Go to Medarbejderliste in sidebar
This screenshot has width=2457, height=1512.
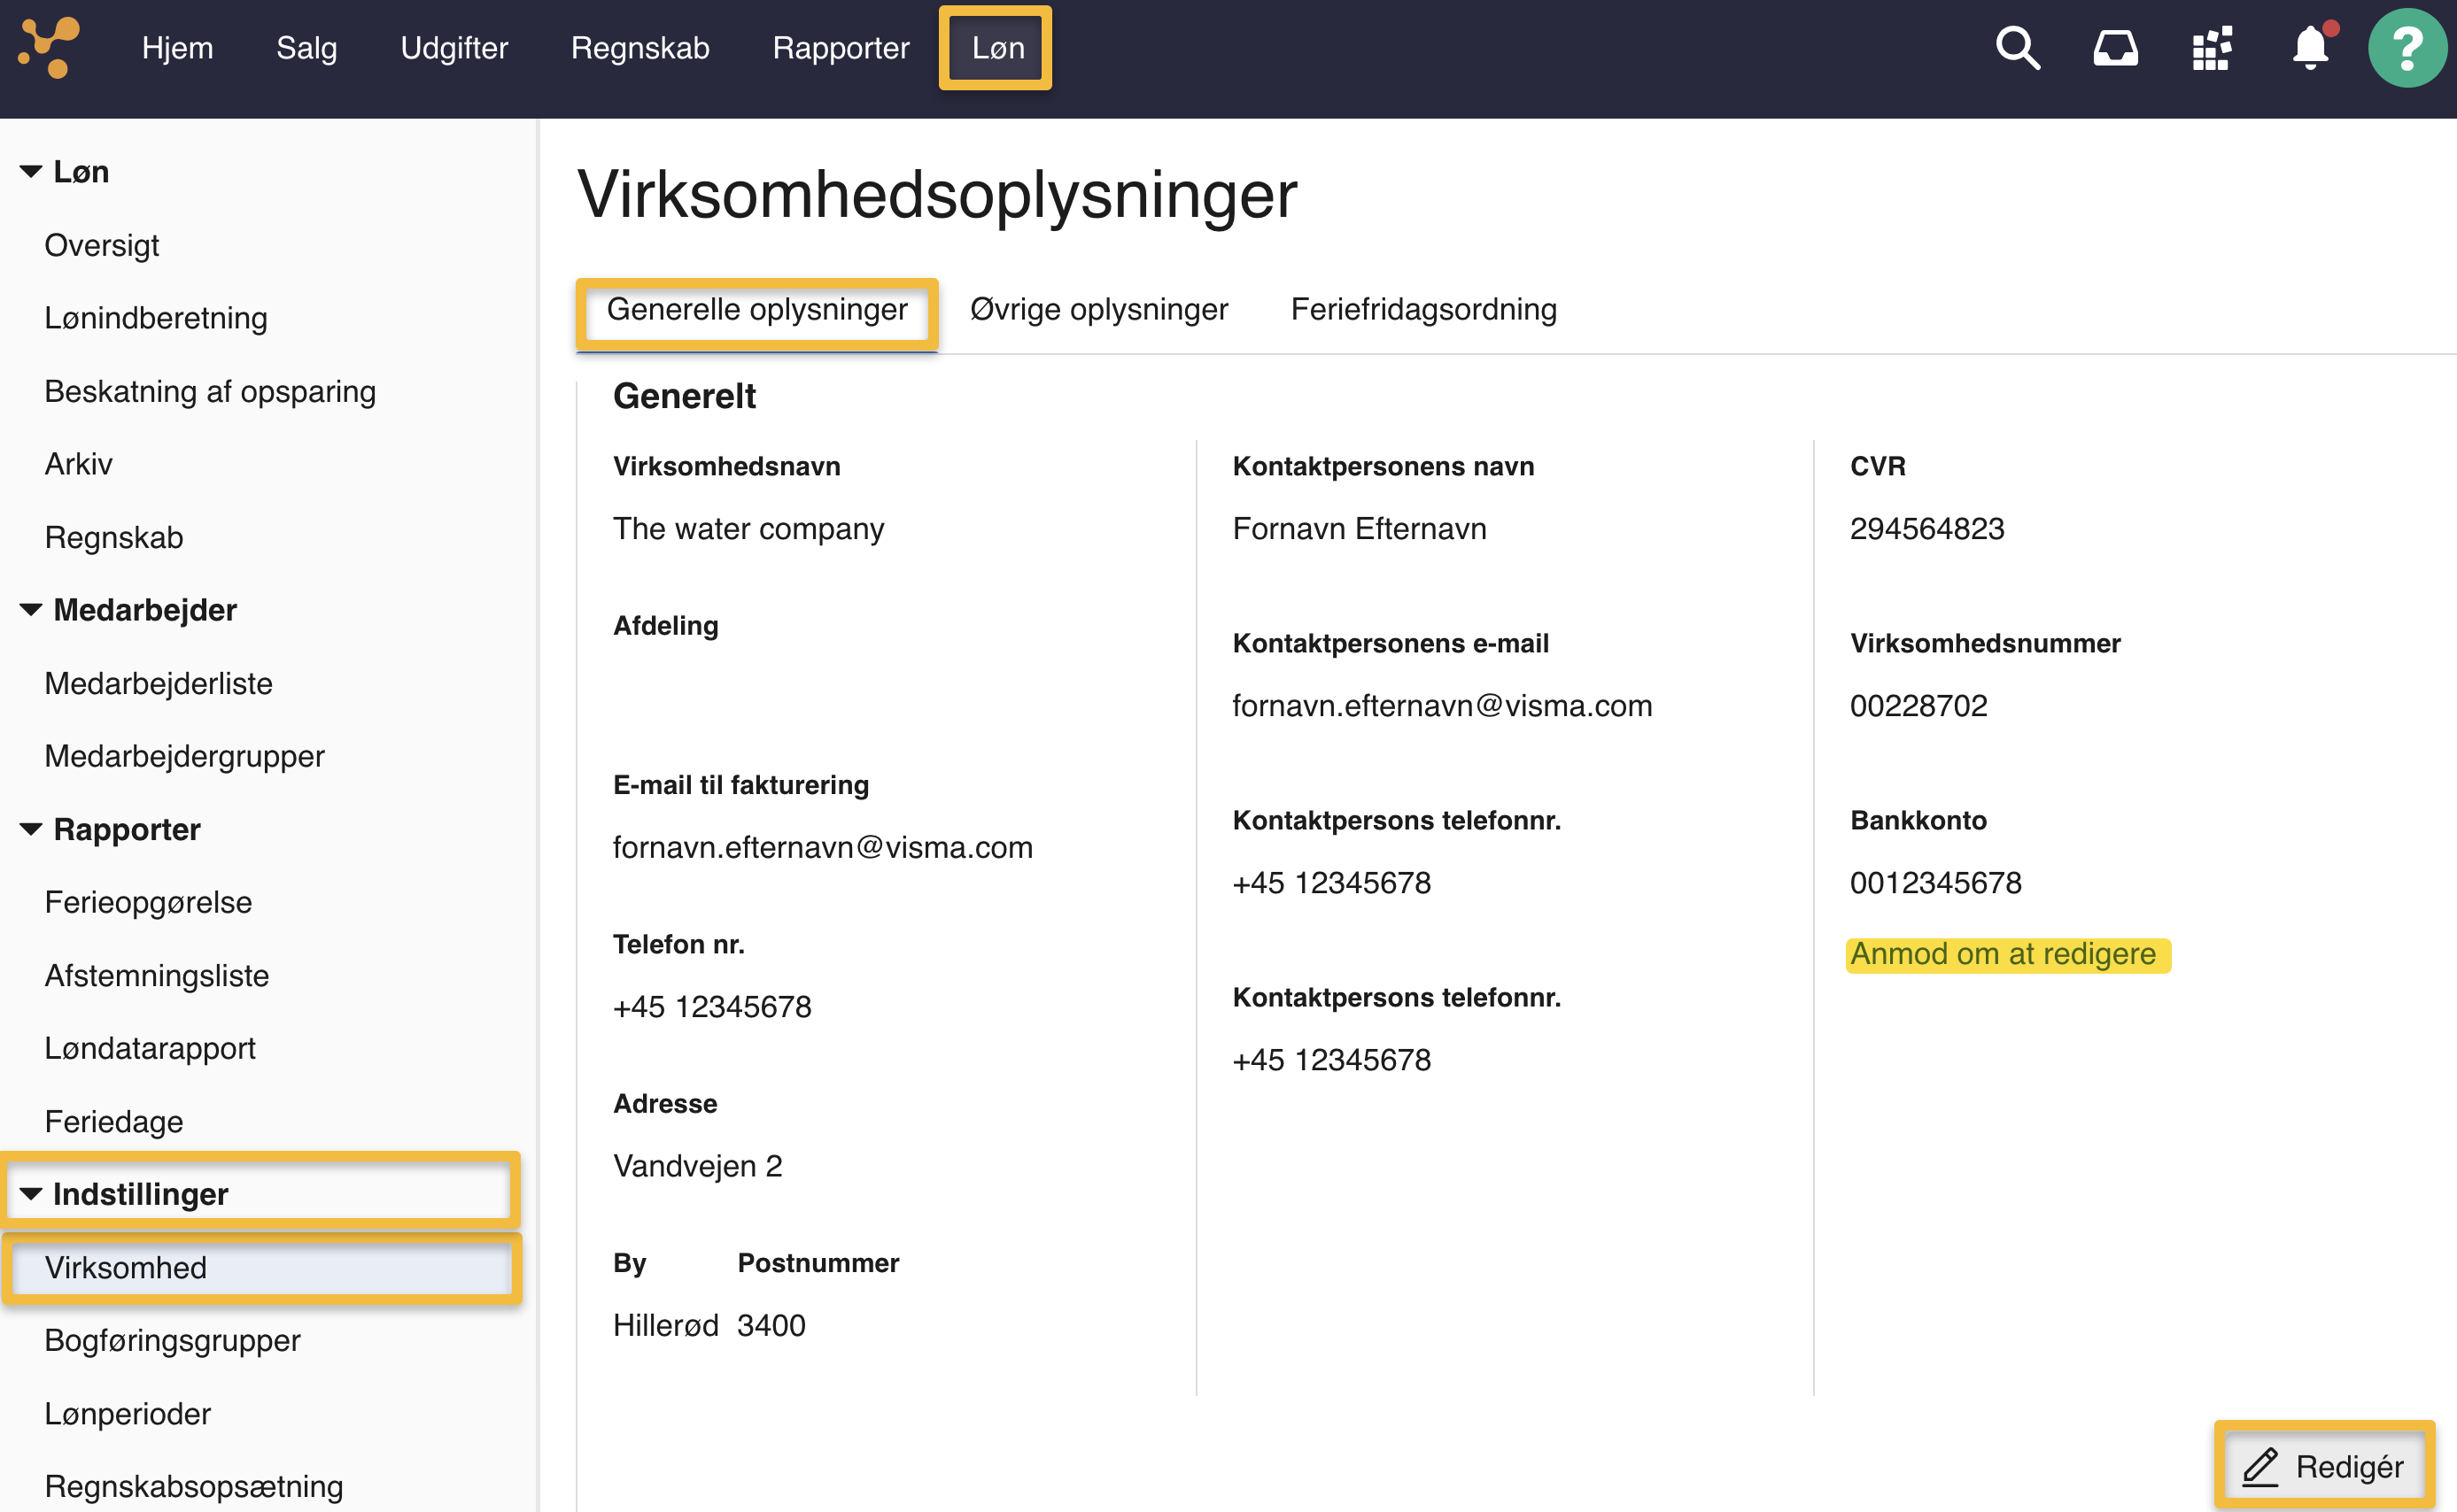158,683
